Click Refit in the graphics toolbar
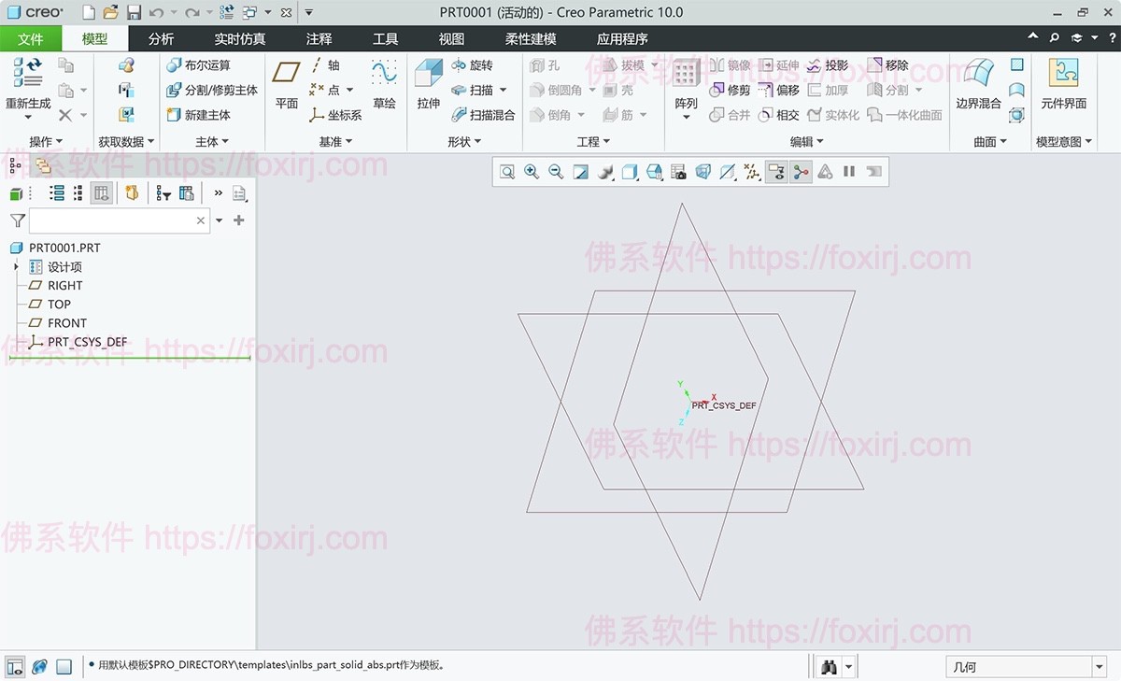 point(580,172)
